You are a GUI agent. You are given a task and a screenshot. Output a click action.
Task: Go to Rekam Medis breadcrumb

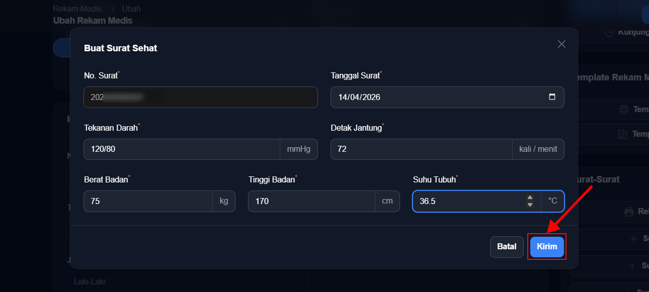pyautogui.click(x=77, y=9)
